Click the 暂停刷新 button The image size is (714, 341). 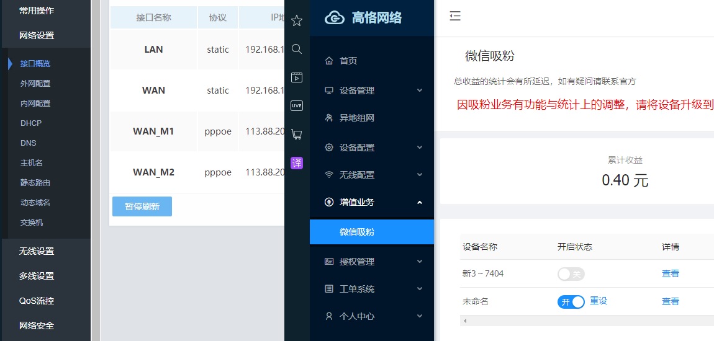[x=142, y=206]
